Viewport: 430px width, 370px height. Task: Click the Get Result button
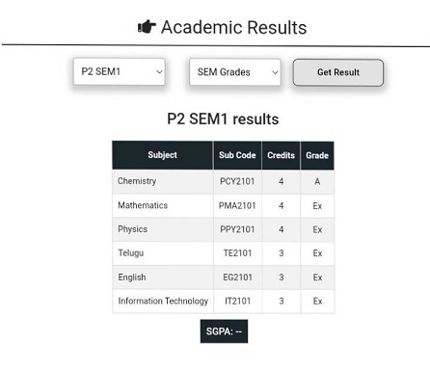tap(338, 72)
